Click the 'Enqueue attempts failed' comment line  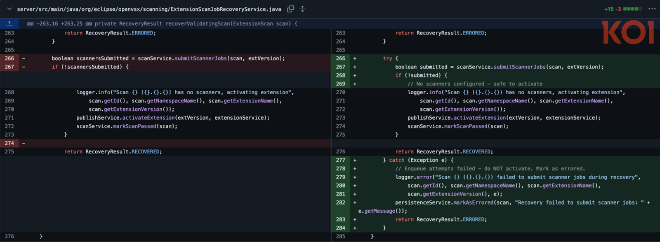490,169
